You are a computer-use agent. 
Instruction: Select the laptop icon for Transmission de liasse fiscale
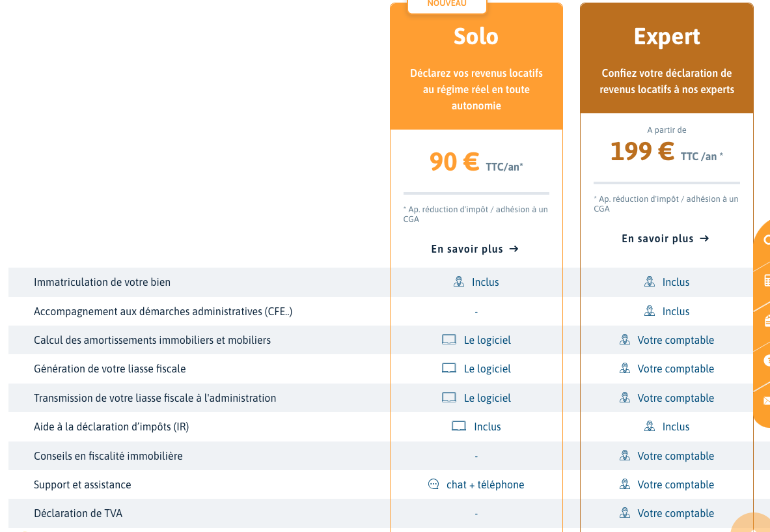click(x=449, y=397)
